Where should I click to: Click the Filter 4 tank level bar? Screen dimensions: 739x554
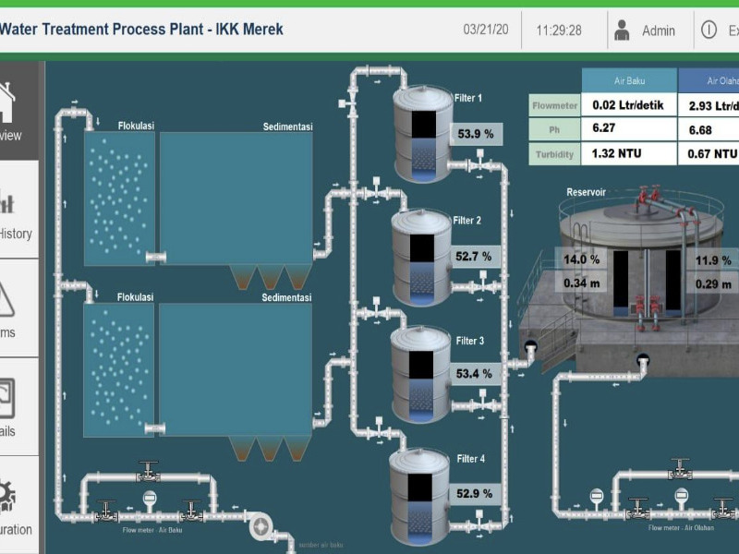420,500
